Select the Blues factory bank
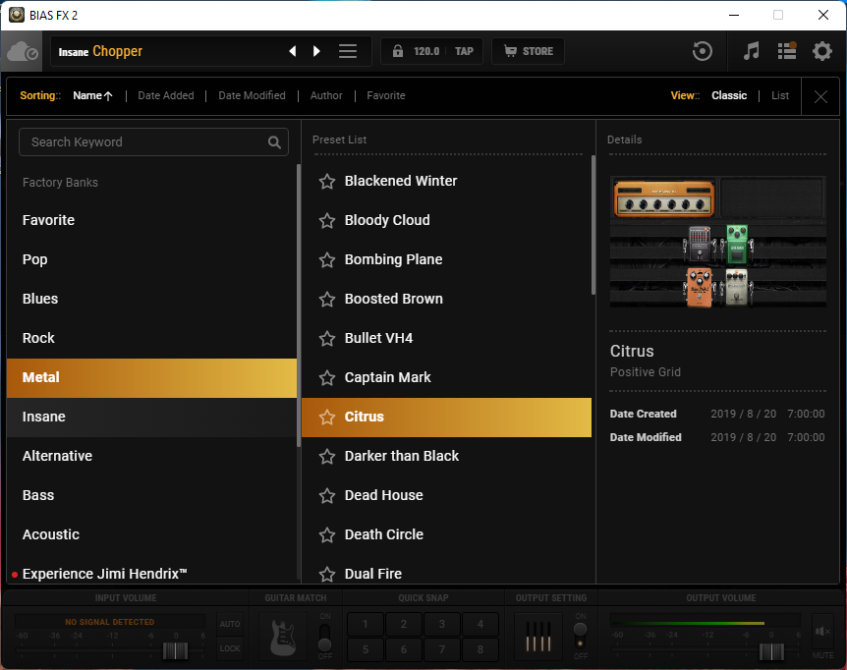Viewport: 847px width, 670px height. point(40,299)
